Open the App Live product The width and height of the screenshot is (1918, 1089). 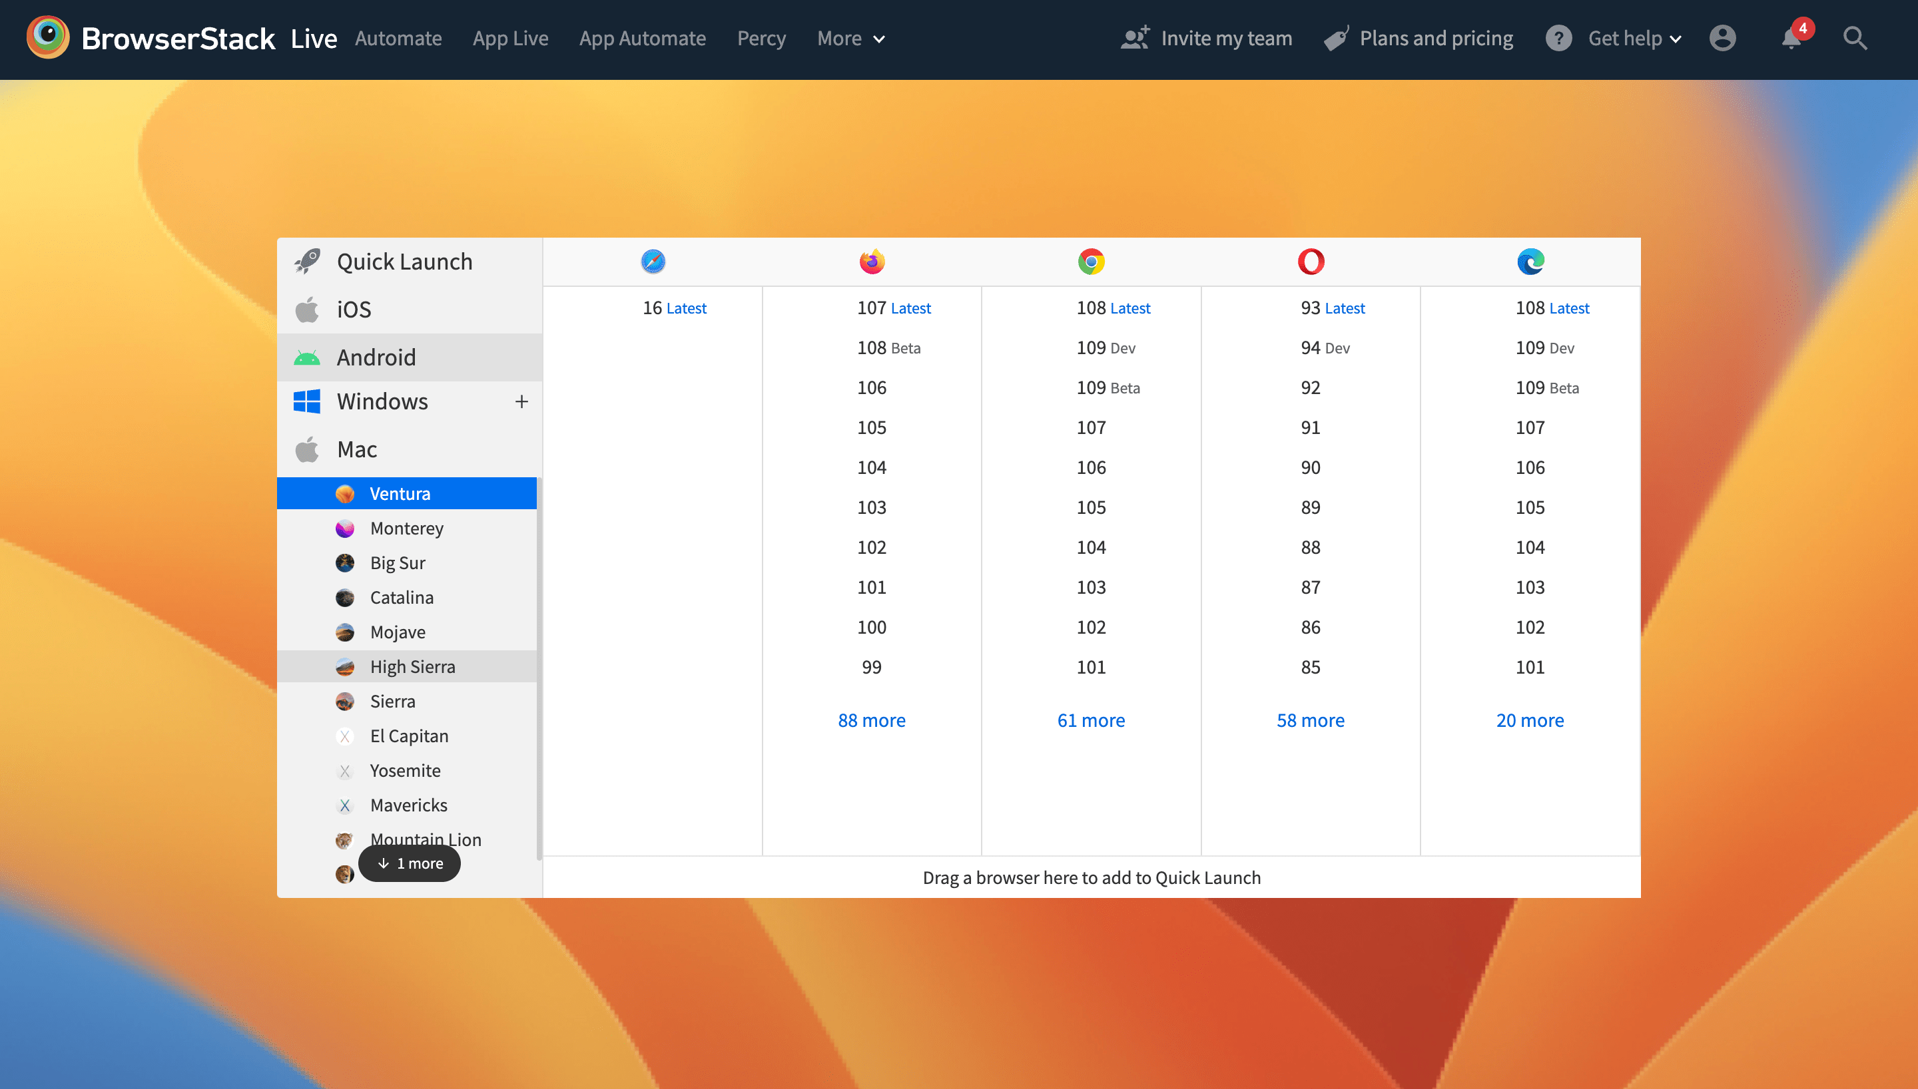[x=510, y=38]
